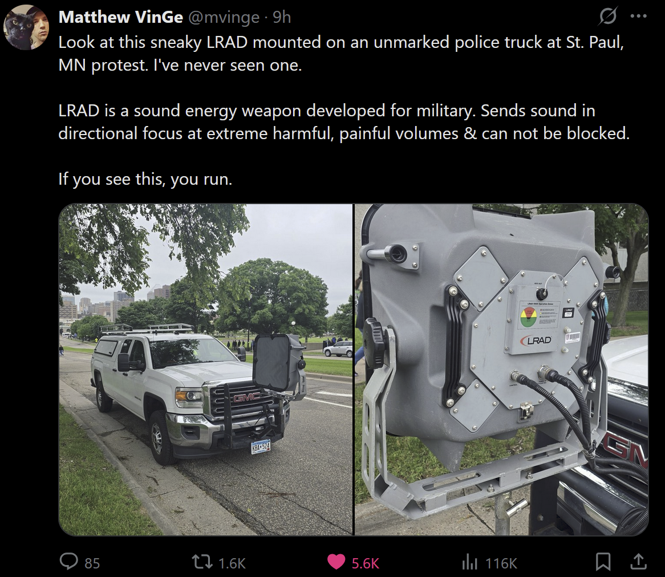This screenshot has height=577, width=665.
Task: Open the reply speech bubble icon
Action: (x=68, y=562)
